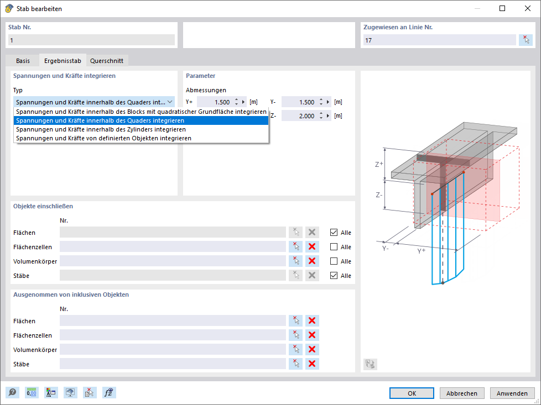Click the pick-from-model icon in bottom toolbar
Viewport: 541px width, 405px height.
click(x=90, y=393)
